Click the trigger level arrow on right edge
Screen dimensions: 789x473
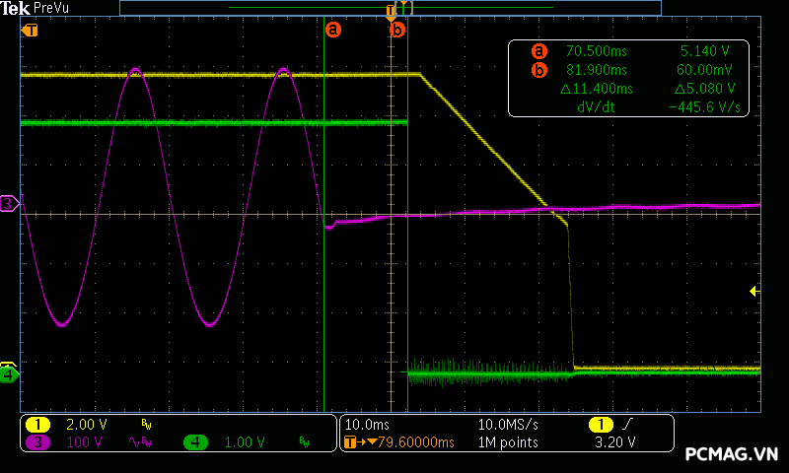754,291
